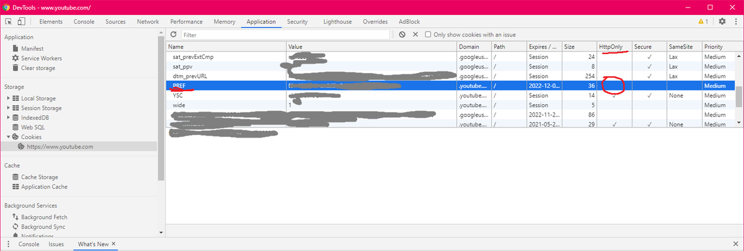Sort cookies by SameSite column
The height and width of the screenshot is (251, 744).
(684, 46)
